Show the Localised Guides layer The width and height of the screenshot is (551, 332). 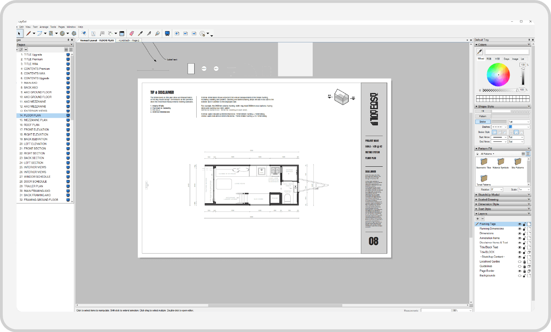(520, 262)
